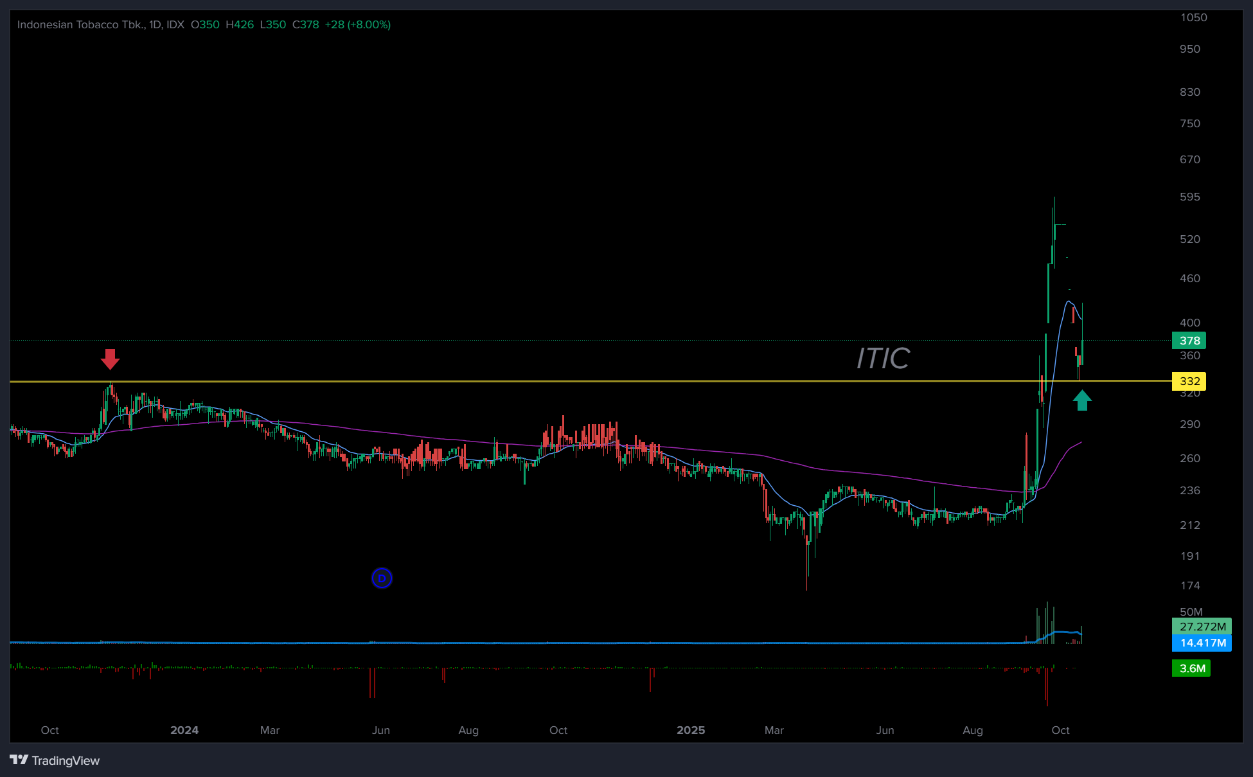
Task: Click the red down arrow marker
Action: point(111,359)
